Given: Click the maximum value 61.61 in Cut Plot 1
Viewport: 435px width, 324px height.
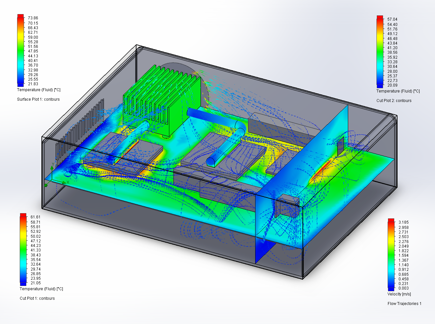Looking at the screenshot, I should click(x=36, y=217).
